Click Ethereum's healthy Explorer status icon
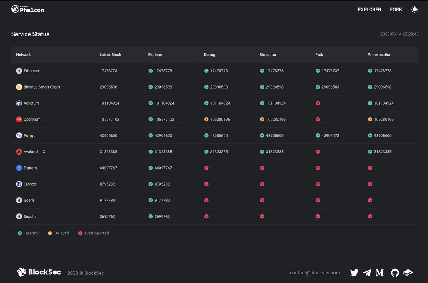 click(x=151, y=71)
